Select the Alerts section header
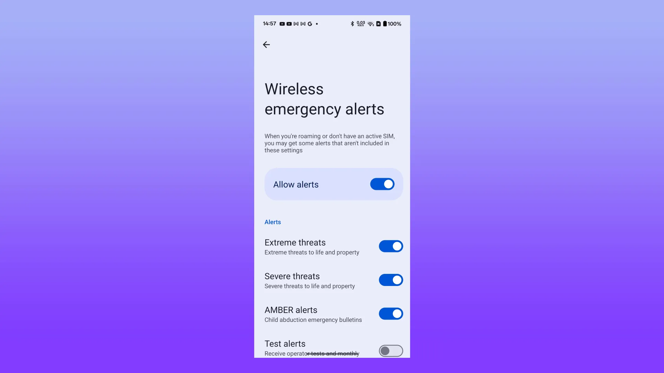664x373 pixels. tap(272, 222)
